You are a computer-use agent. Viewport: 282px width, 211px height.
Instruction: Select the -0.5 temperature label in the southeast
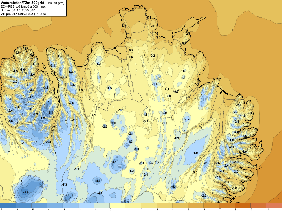227,183
